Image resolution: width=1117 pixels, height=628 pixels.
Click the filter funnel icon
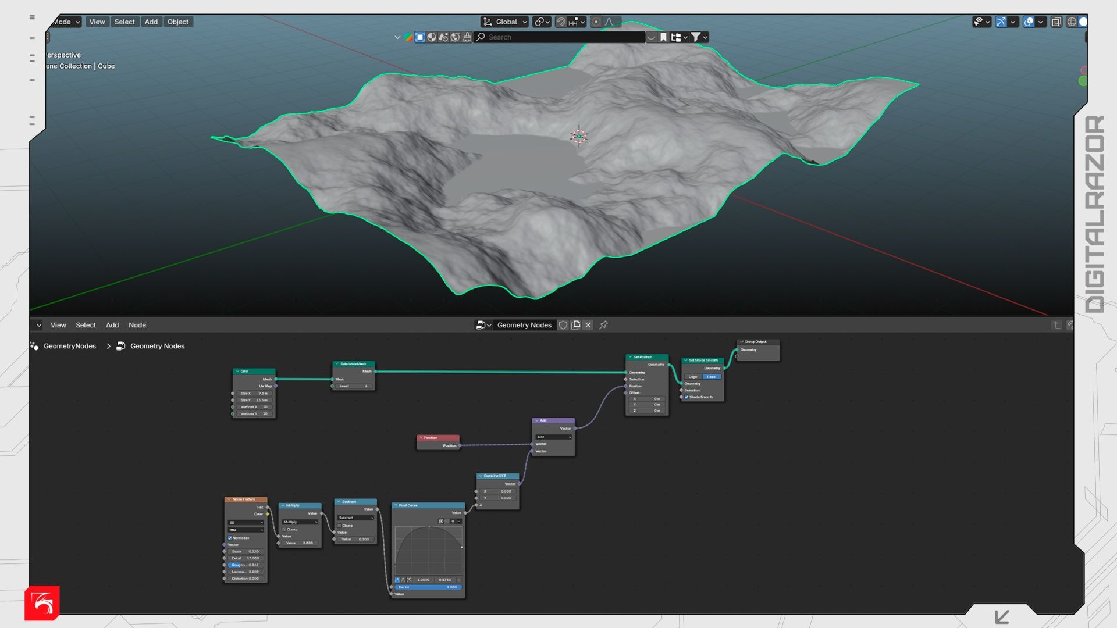click(x=695, y=37)
